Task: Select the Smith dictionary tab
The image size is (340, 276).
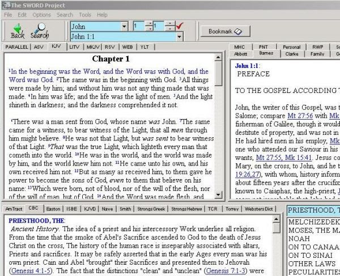Action: coord(125,209)
